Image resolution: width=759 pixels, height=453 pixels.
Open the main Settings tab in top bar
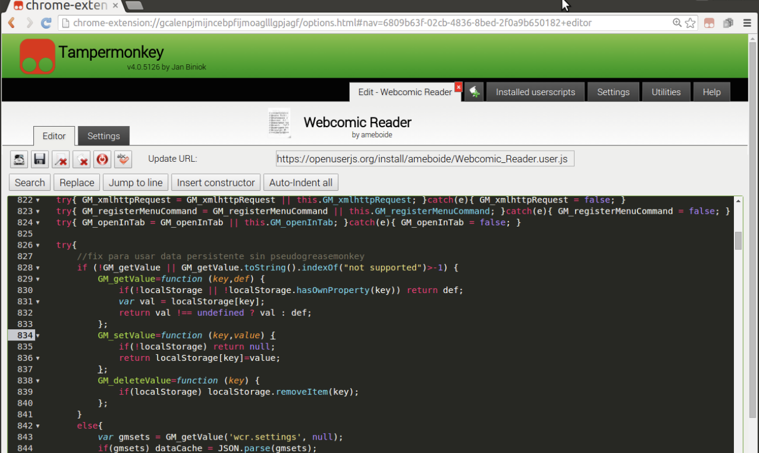pos(613,92)
